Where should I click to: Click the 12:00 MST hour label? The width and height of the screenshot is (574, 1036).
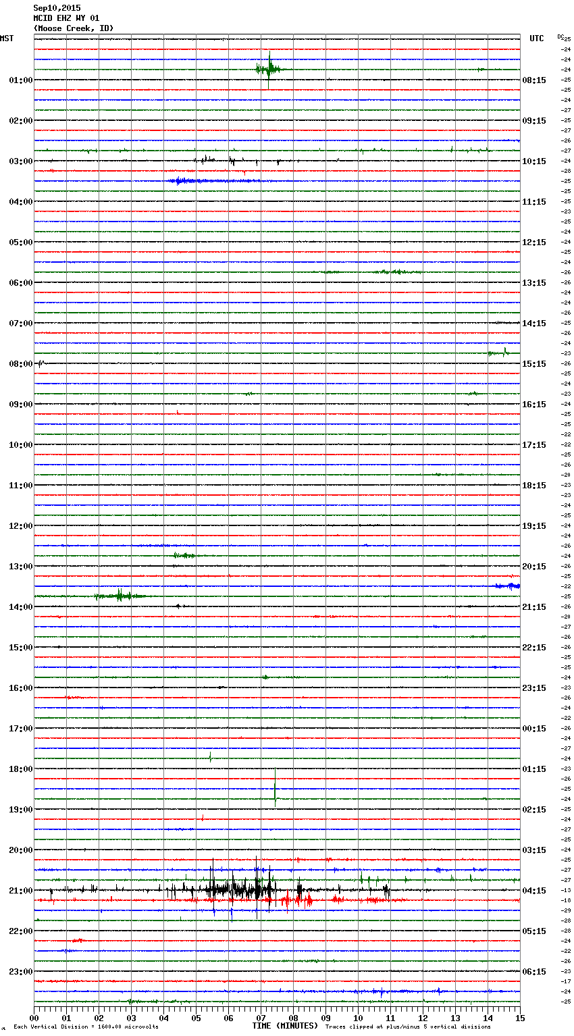[20, 526]
